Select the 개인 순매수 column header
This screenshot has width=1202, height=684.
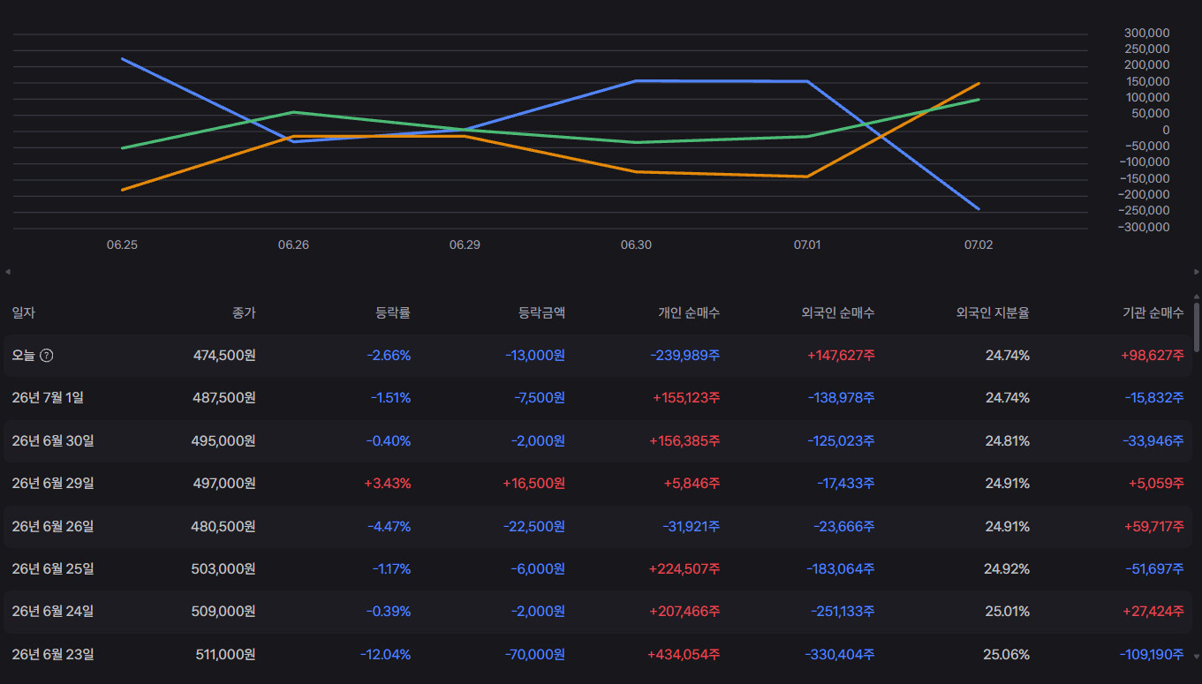(x=689, y=312)
